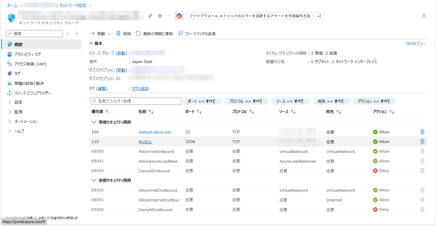The height and width of the screenshot is (226, 436).
Task: Click the ポート == すべて filter pill
Action: coord(202,101)
